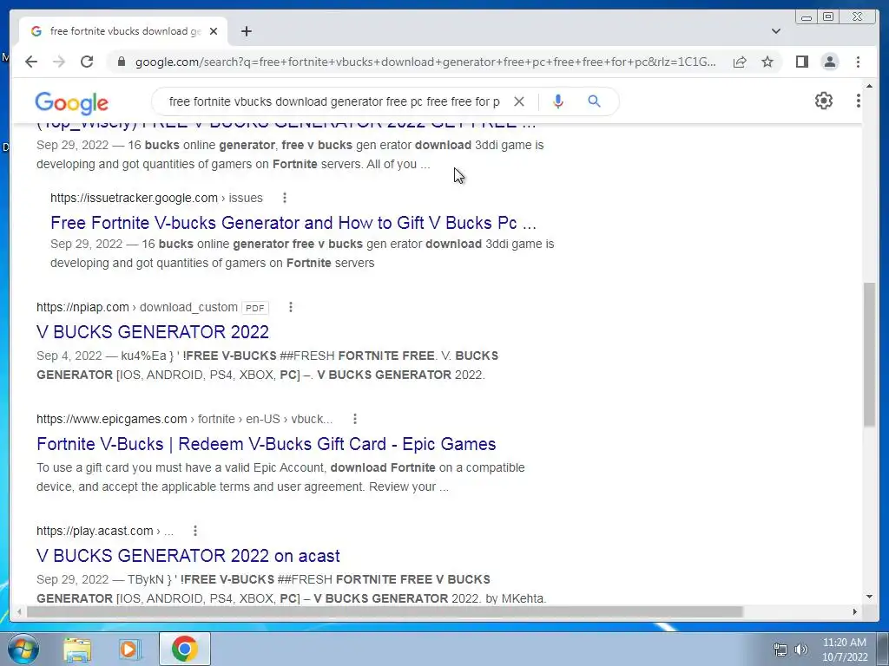Bookmark this page with star icon
The width and height of the screenshot is (889, 666).
coord(767,62)
